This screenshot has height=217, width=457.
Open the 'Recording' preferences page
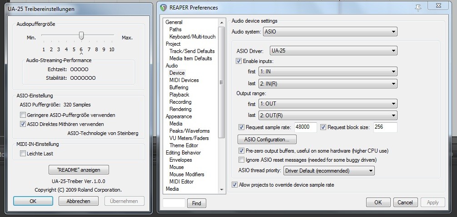(180, 102)
